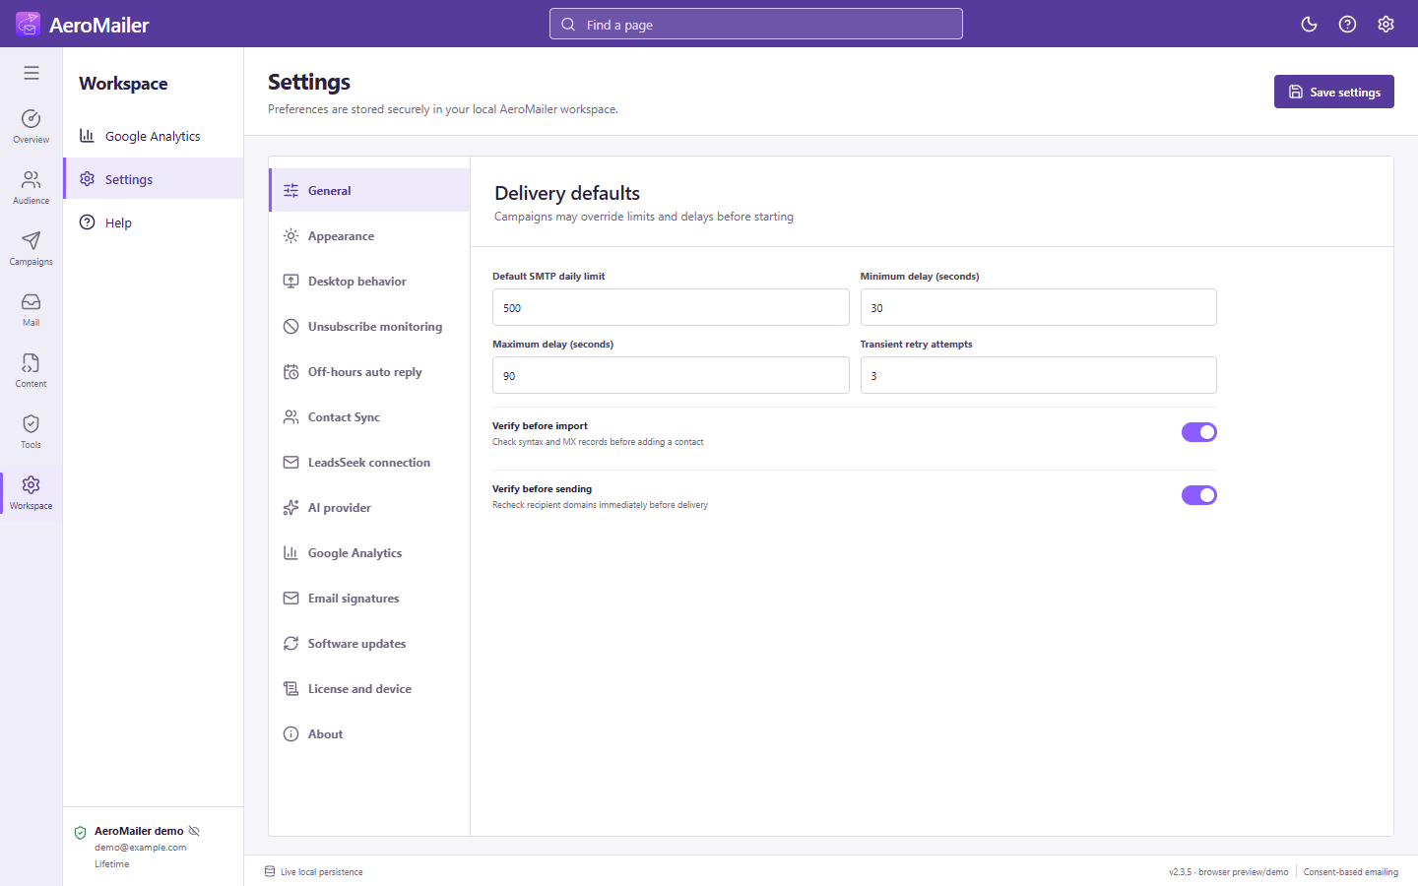
Task: Open Google Analytics in Workspace menu
Action: (x=154, y=136)
